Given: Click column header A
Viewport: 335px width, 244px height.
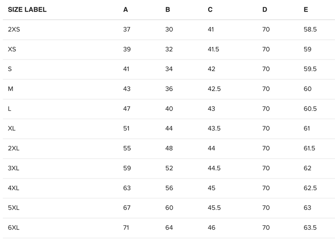Looking at the screenshot, I should tap(126, 10).
